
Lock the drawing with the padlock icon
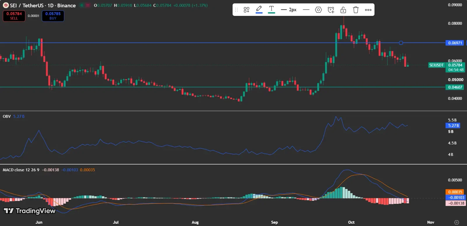(343, 10)
